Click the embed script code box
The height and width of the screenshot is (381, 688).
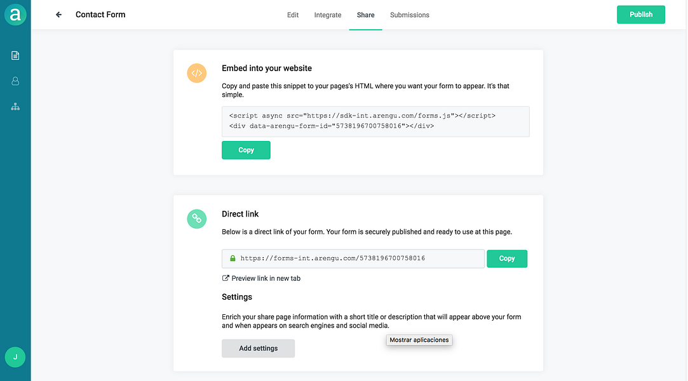coord(375,121)
